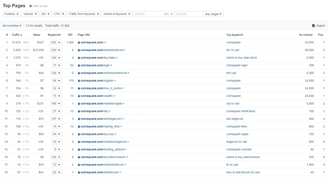
Task: Expand the arrow after coinsquare.com/markets/dogecoin
Action: pos(128,142)
